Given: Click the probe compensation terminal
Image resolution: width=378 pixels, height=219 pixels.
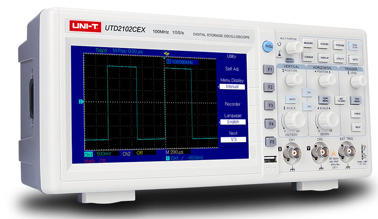Looking at the screenshot, I should [363, 152].
